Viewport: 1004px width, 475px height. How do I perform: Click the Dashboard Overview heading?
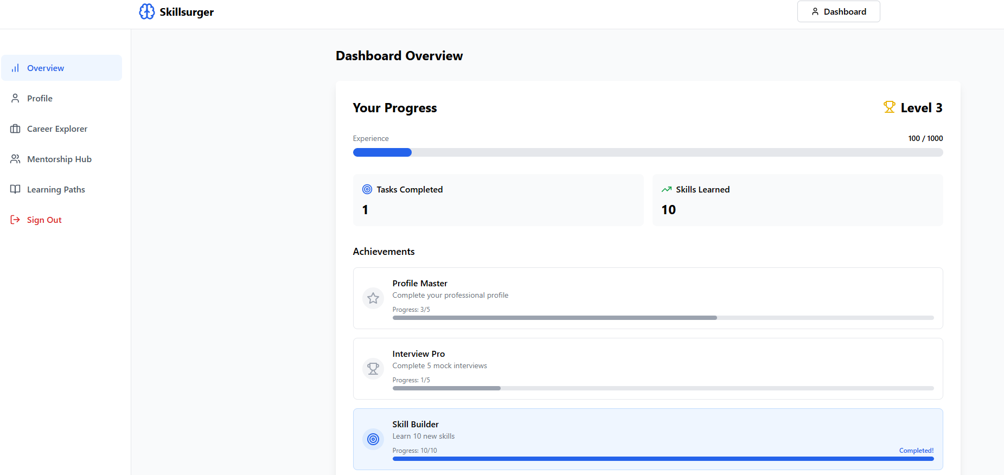pyautogui.click(x=399, y=56)
